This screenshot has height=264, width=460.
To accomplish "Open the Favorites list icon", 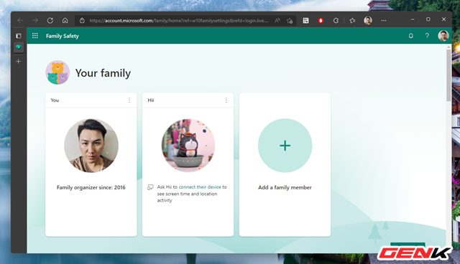I will pyautogui.click(x=352, y=21).
